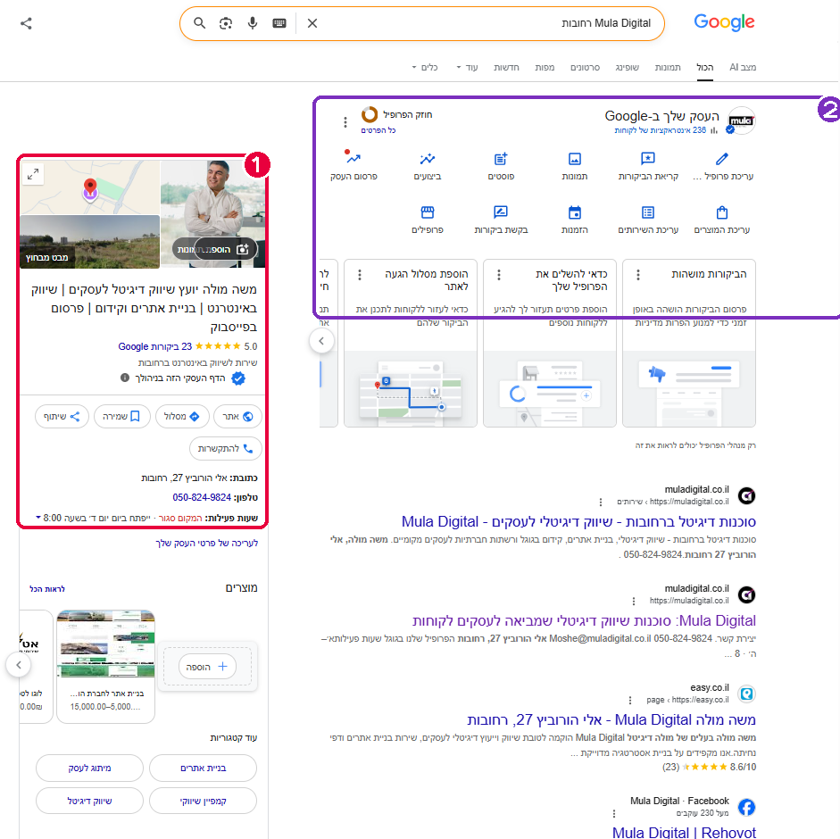Click the הוספה add product button
This screenshot has width=840, height=839.
click(x=207, y=667)
